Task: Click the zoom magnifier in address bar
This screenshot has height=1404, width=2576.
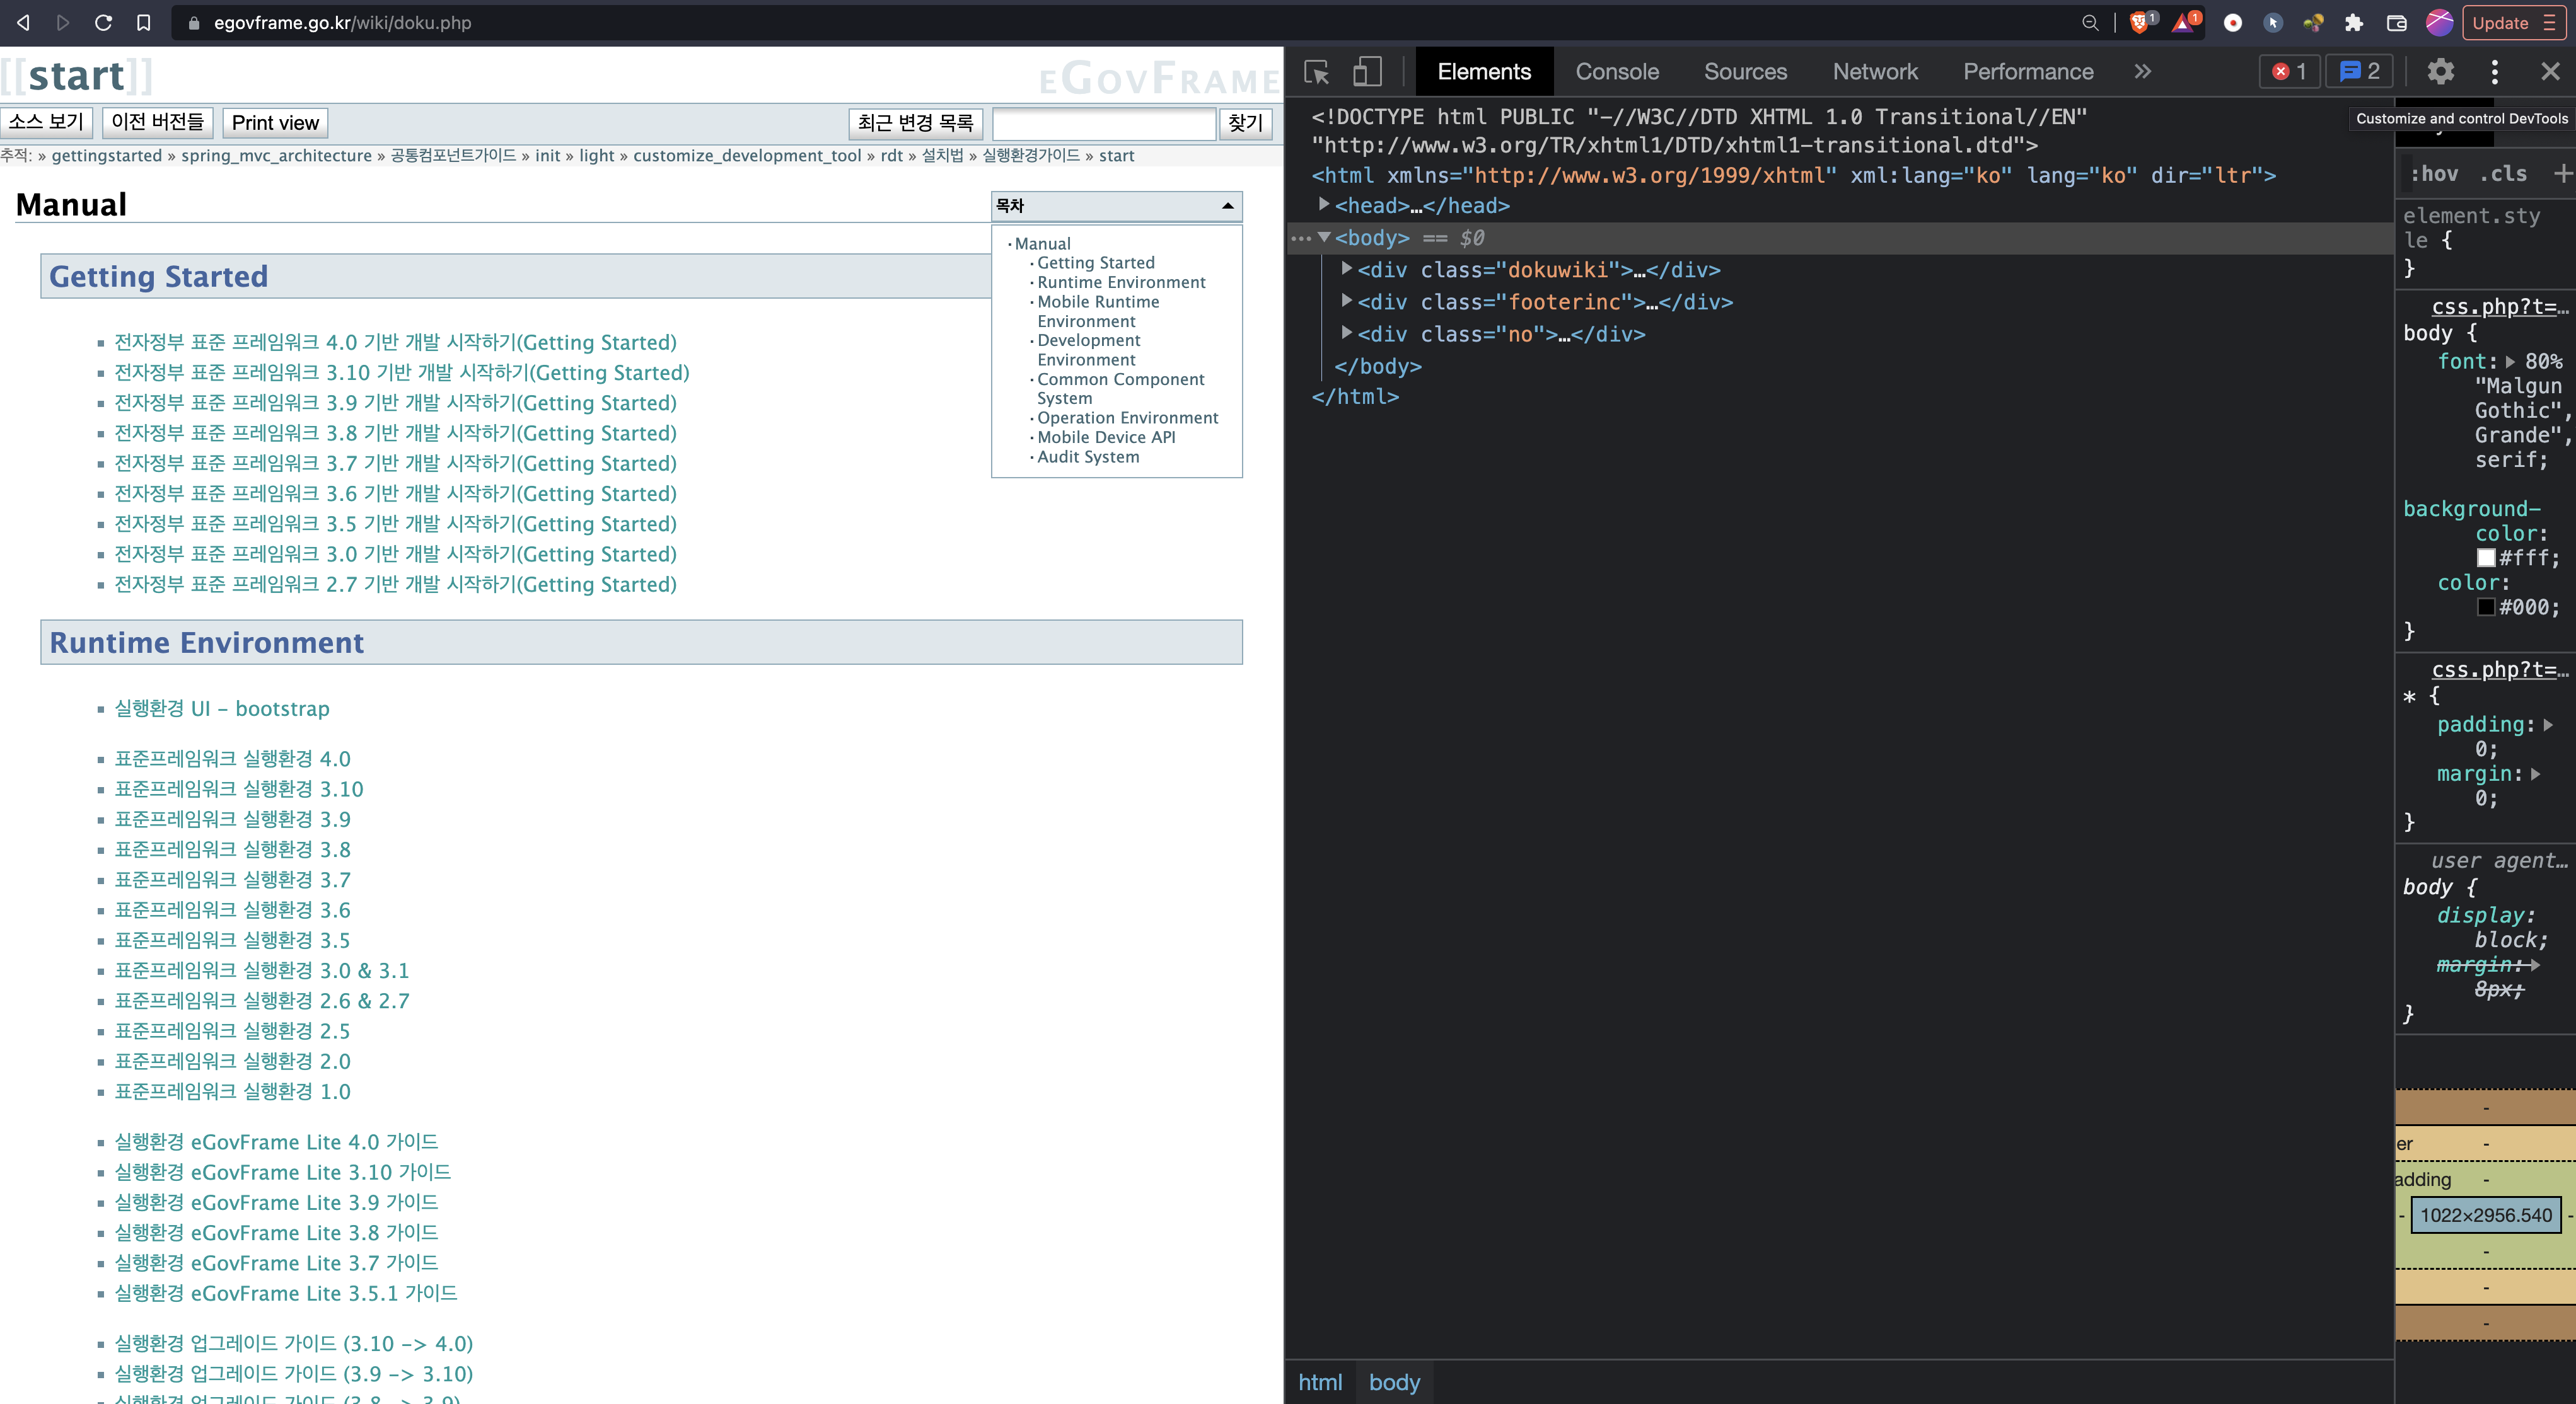Action: [x=2090, y=22]
